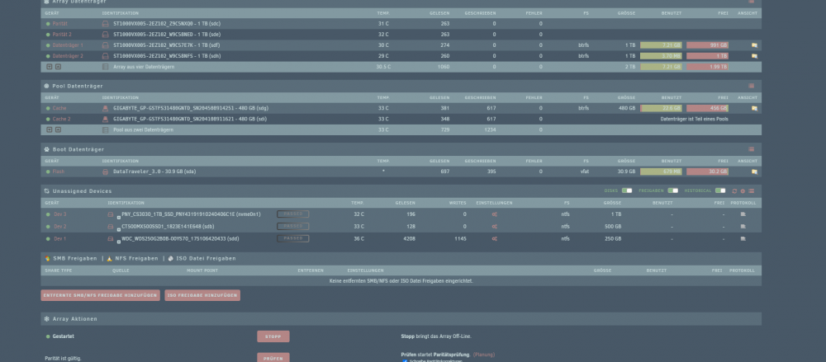Open the Parität 2 device link

[62, 34]
